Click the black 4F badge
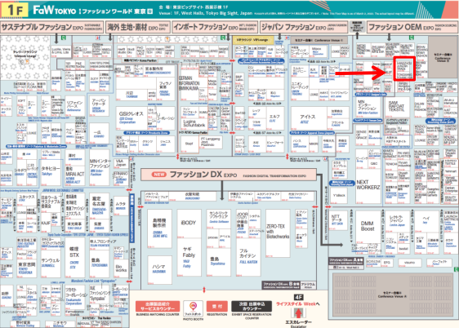This screenshot has width=459, height=328. [x=298, y=297]
